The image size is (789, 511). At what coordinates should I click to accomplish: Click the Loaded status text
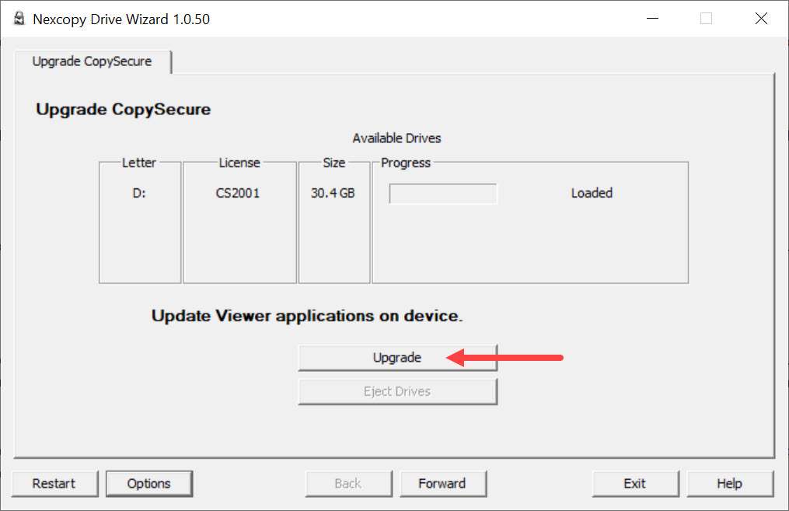592,193
